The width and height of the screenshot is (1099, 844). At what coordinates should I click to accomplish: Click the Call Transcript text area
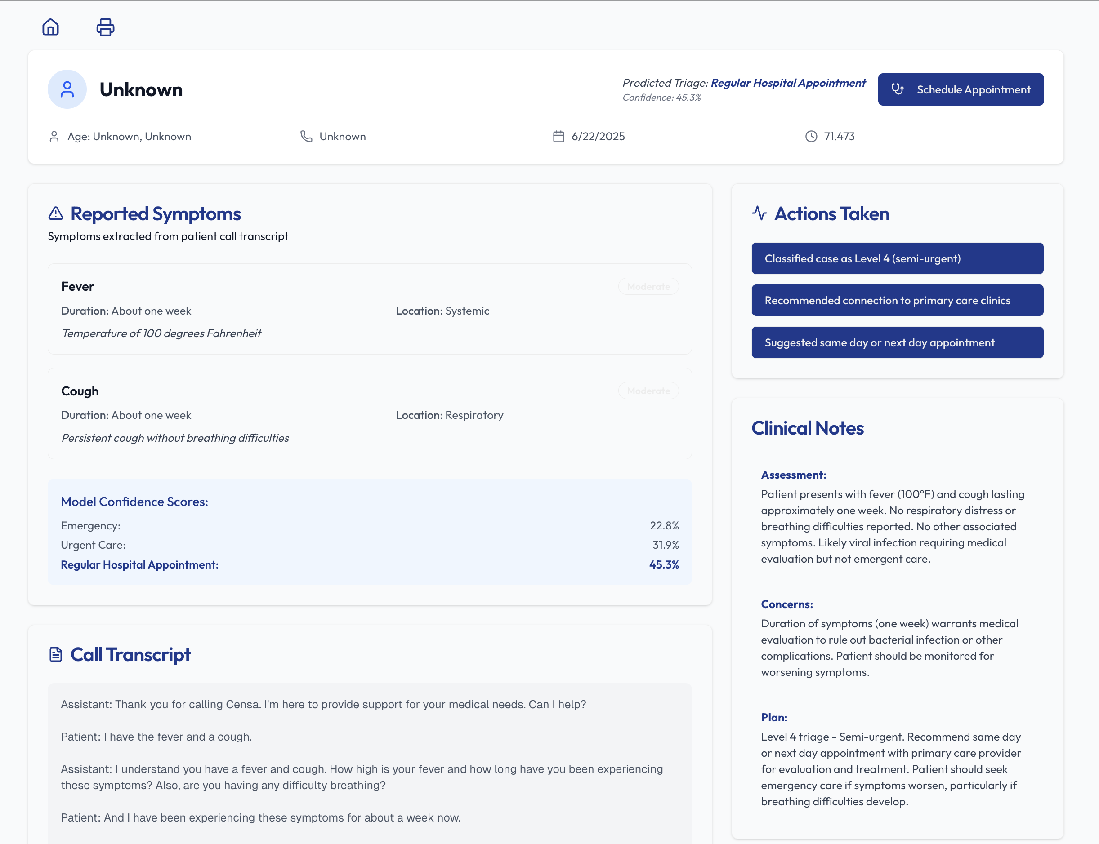tap(370, 761)
